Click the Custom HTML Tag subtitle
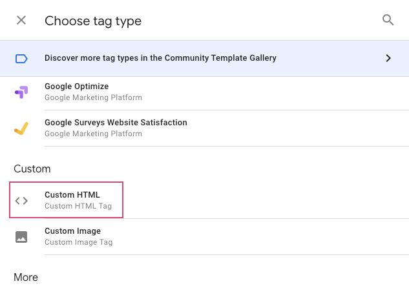The image size is (409, 288). click(x=78, y=207)
